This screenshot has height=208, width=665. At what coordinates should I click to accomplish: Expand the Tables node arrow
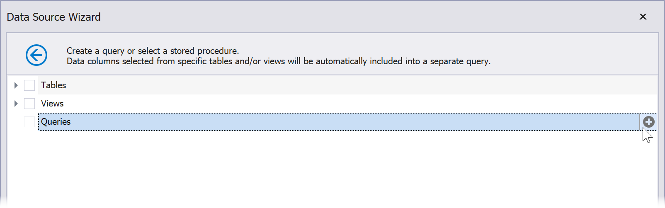click(x=16, y=85)
